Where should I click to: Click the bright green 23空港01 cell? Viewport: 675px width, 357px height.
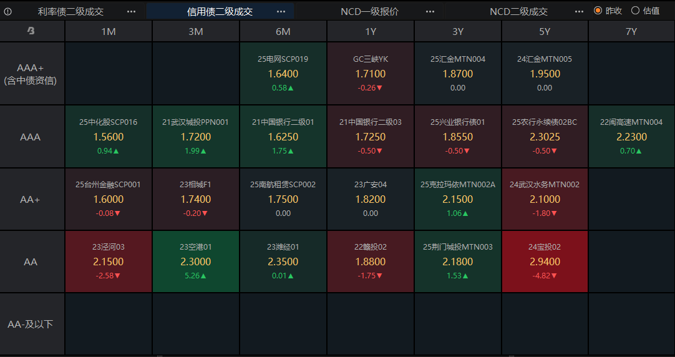[x=196, y=262]
